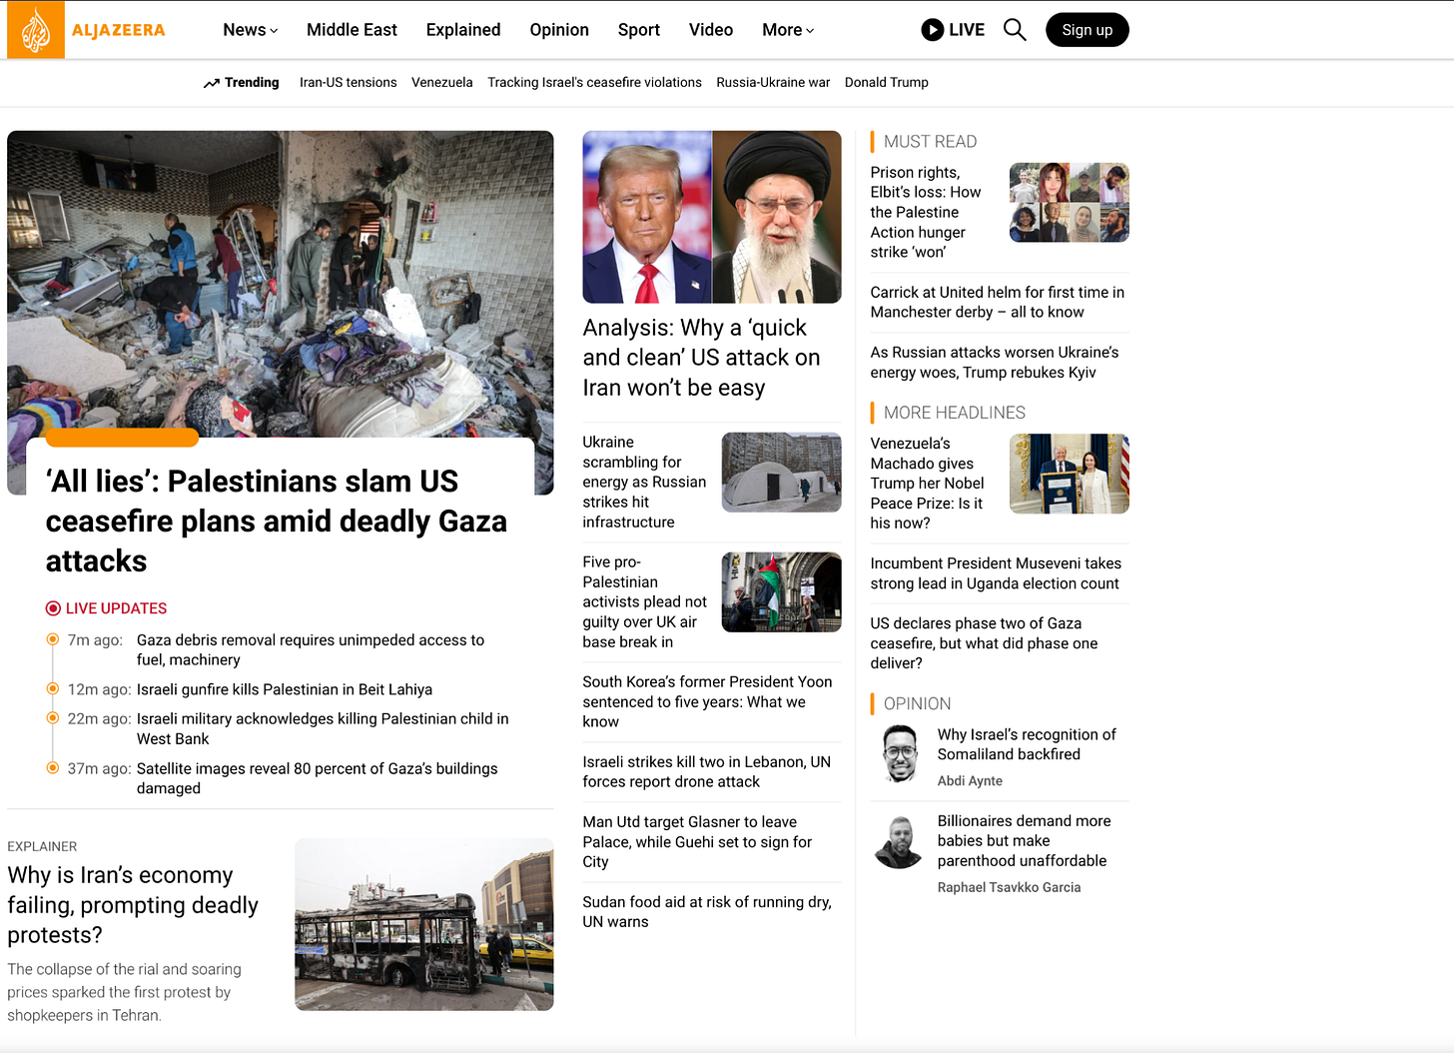Open Venezuela trending topic
1454x1053 pixels.
pos(442,83)
